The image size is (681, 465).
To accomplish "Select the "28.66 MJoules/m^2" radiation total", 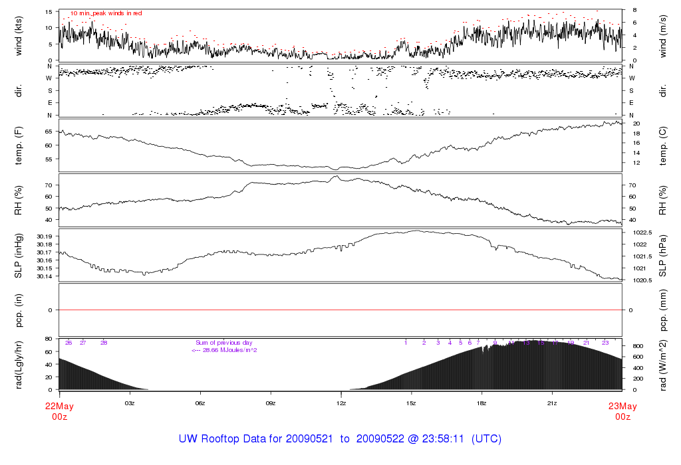I will point(224,350).
